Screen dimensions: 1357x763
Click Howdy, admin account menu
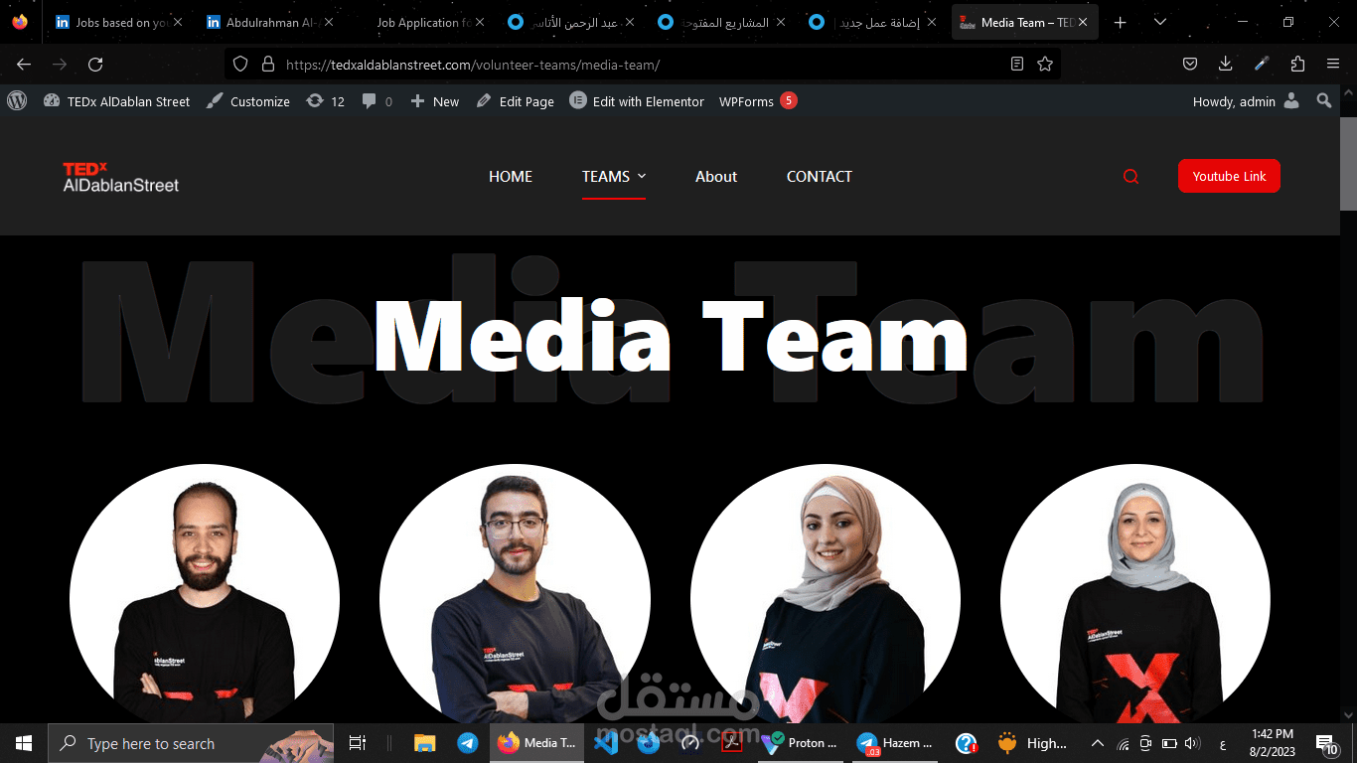(1246, 101)
